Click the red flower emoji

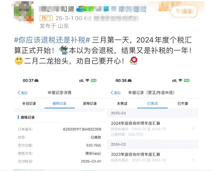coord(134,61)
